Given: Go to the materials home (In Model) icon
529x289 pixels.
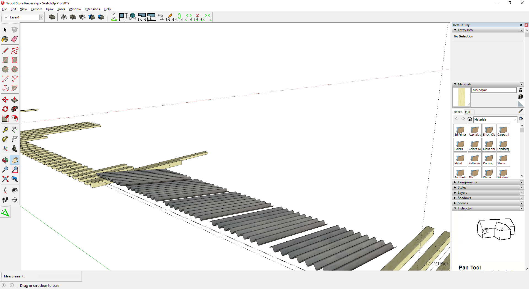Looking at the screenshot, I should [470, 119].
